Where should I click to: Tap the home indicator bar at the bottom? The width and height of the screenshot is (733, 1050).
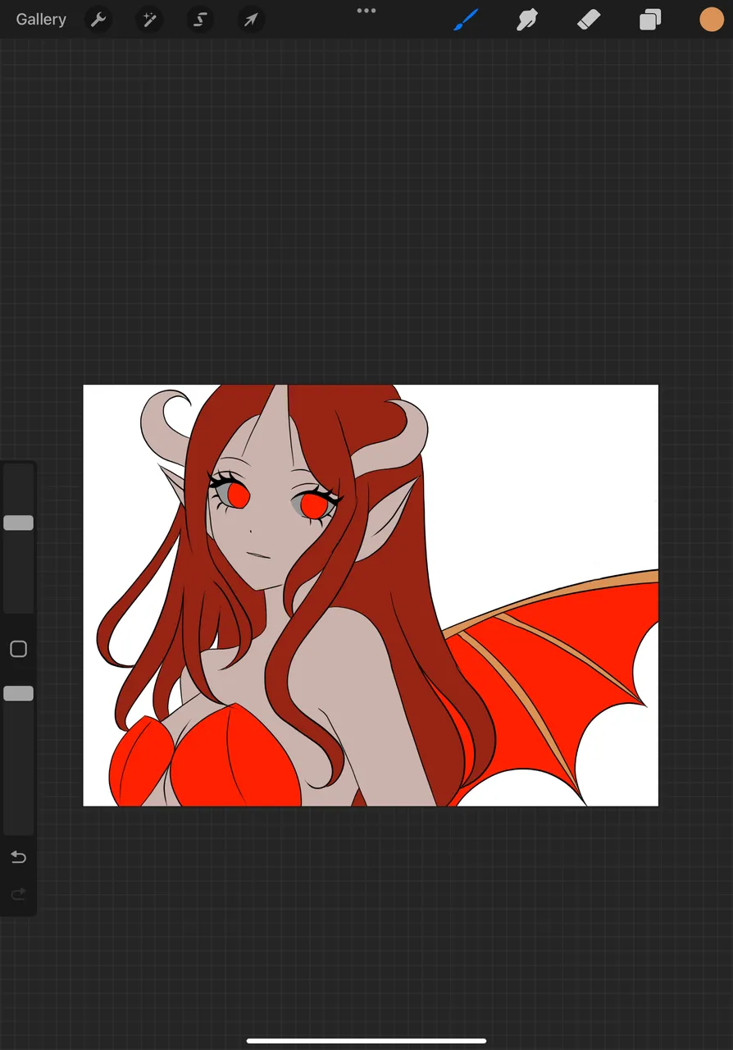point(366,1041)
